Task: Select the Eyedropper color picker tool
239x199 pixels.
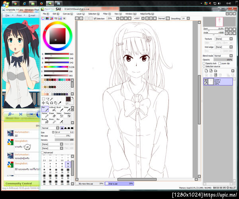Action: [x=60, y=103]
